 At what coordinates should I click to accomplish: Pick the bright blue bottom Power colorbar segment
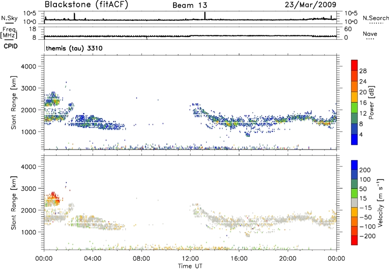pyautogui.click(x=354, y=139)
